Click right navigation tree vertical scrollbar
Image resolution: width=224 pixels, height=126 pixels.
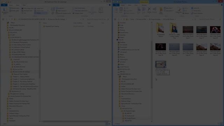coord(152,64)
